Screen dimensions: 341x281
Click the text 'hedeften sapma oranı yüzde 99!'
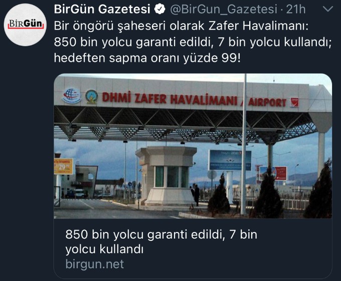pyautogui.click(x=147, y=58)
